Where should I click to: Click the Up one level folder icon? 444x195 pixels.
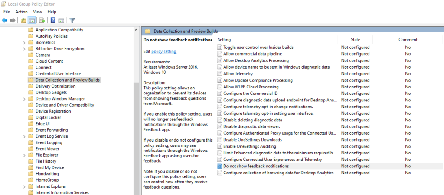[x=23, y=20]
